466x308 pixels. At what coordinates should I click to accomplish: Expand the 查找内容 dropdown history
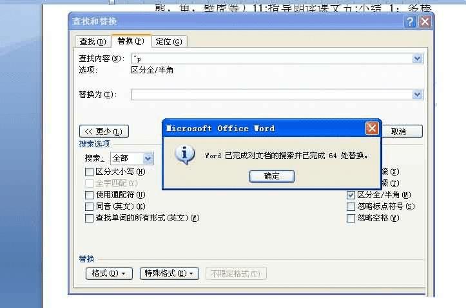click(417, 59)
